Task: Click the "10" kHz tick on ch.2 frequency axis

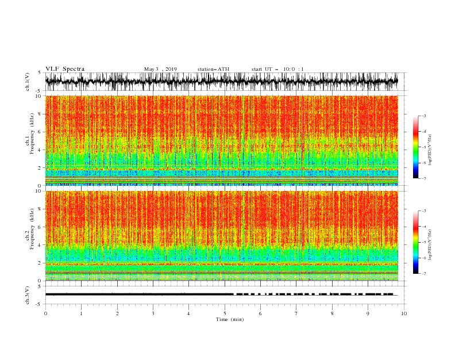Action: tap(39, 191)
